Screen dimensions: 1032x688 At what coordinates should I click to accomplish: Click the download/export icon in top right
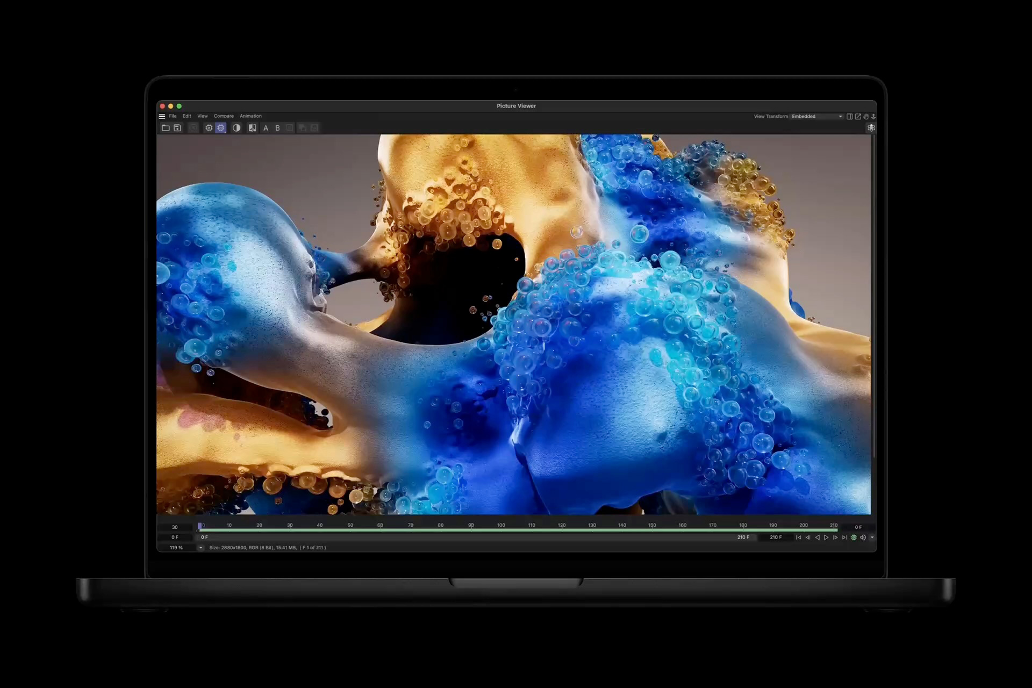[874, 116]
